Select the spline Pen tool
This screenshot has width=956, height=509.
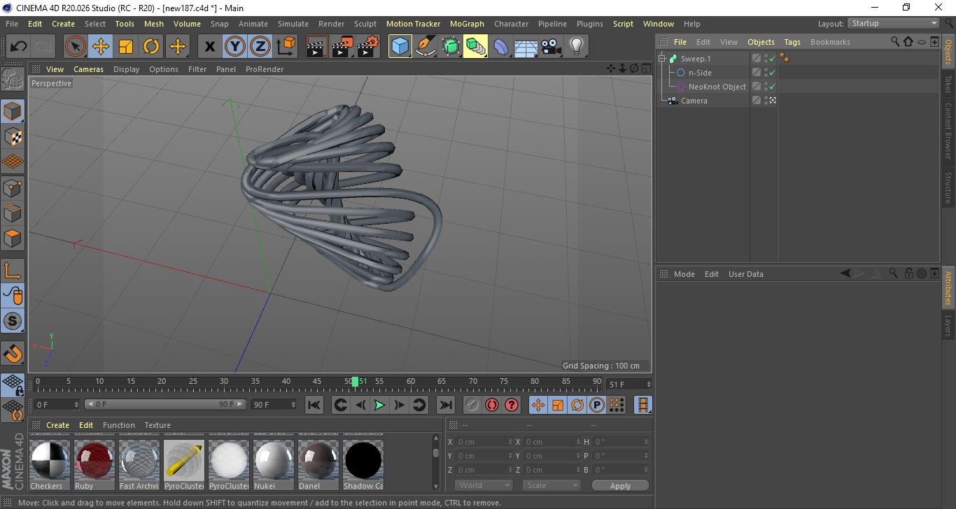(426, 47)
